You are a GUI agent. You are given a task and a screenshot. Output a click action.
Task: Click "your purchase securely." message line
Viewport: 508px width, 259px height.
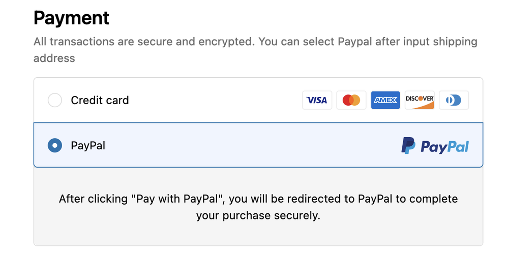[x=258, y=215]
